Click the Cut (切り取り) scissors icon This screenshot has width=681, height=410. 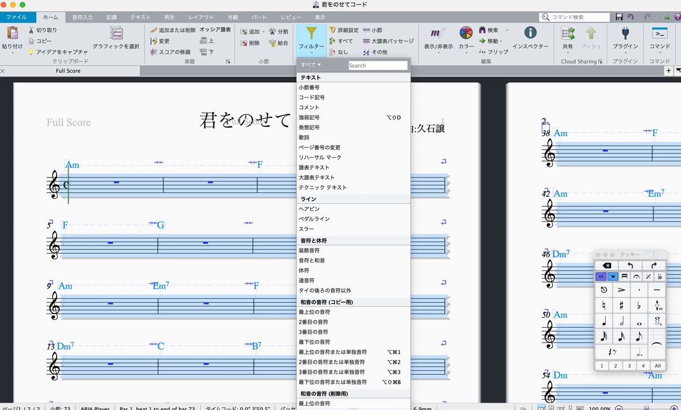pyautogui.click(x=31, y=30)
